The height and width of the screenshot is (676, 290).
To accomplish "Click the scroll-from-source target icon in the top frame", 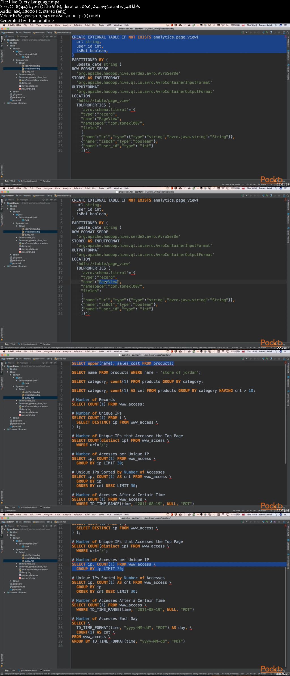I will pos(43,37).
